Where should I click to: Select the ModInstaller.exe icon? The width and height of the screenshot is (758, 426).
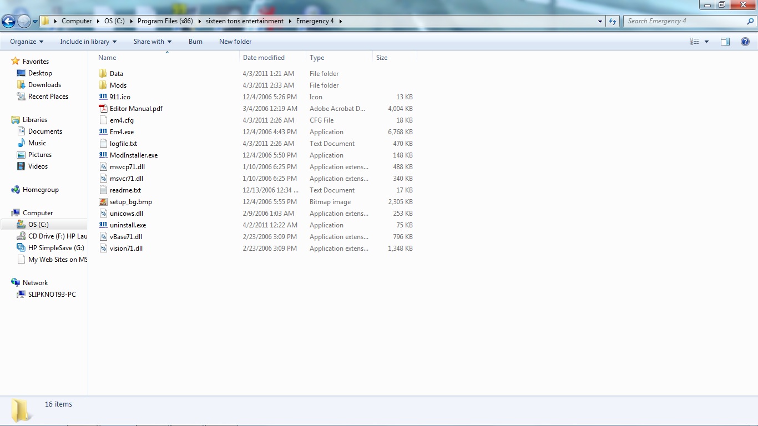(x=103, y=155)
